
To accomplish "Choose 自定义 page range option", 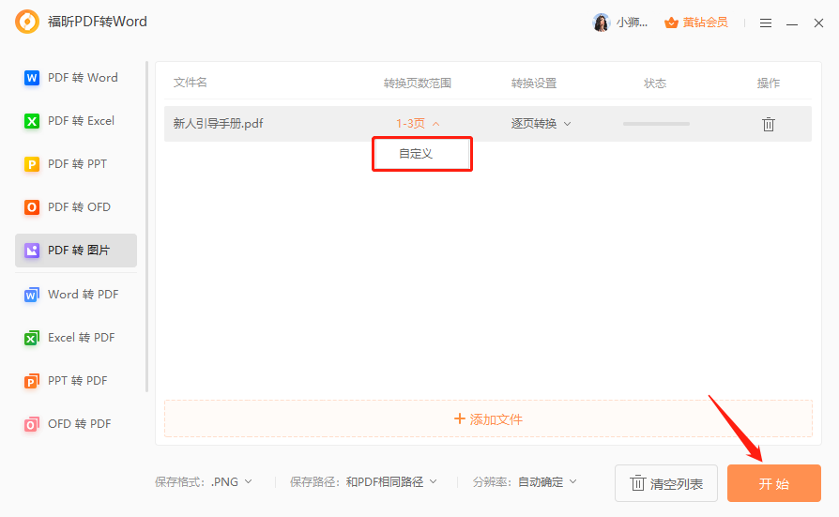I will 422,154.
